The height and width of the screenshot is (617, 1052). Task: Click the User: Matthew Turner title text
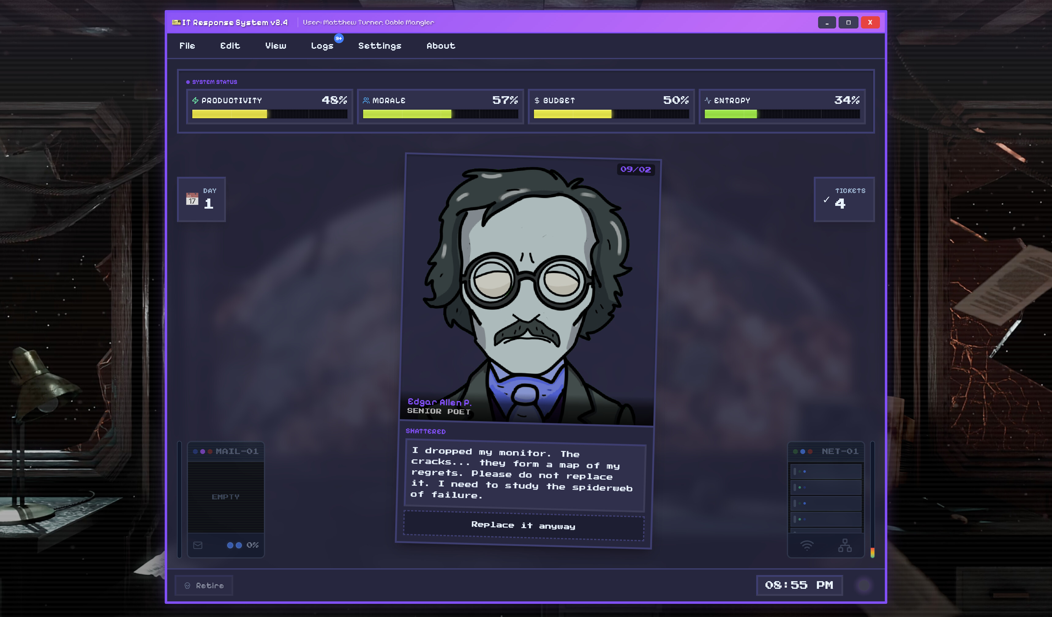click(368, 22)
